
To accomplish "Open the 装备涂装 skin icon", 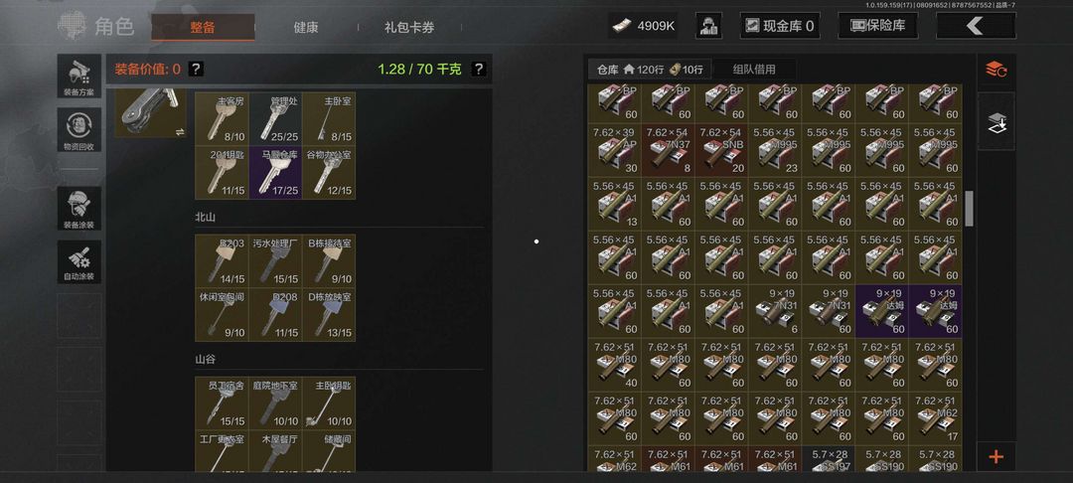I will (x=79, y=209).
